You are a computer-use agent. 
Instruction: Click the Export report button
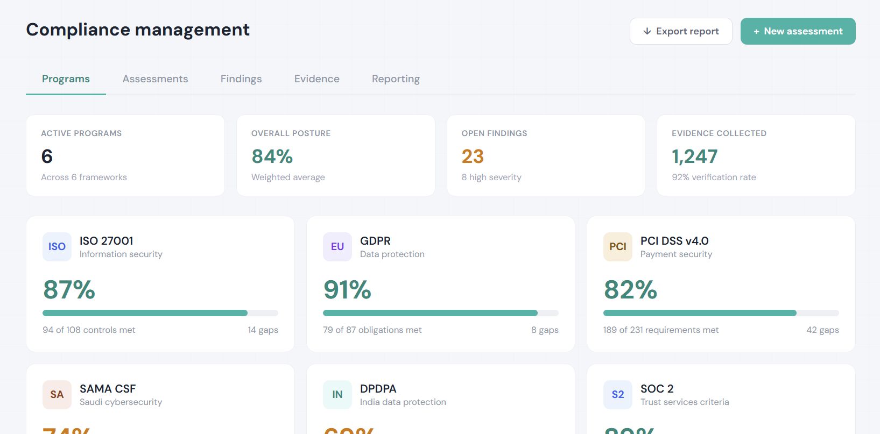pyautogui.click(x=681, y=31)
